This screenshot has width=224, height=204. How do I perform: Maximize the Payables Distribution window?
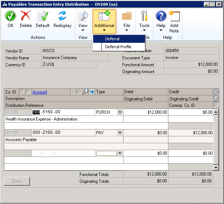point(212,4)
